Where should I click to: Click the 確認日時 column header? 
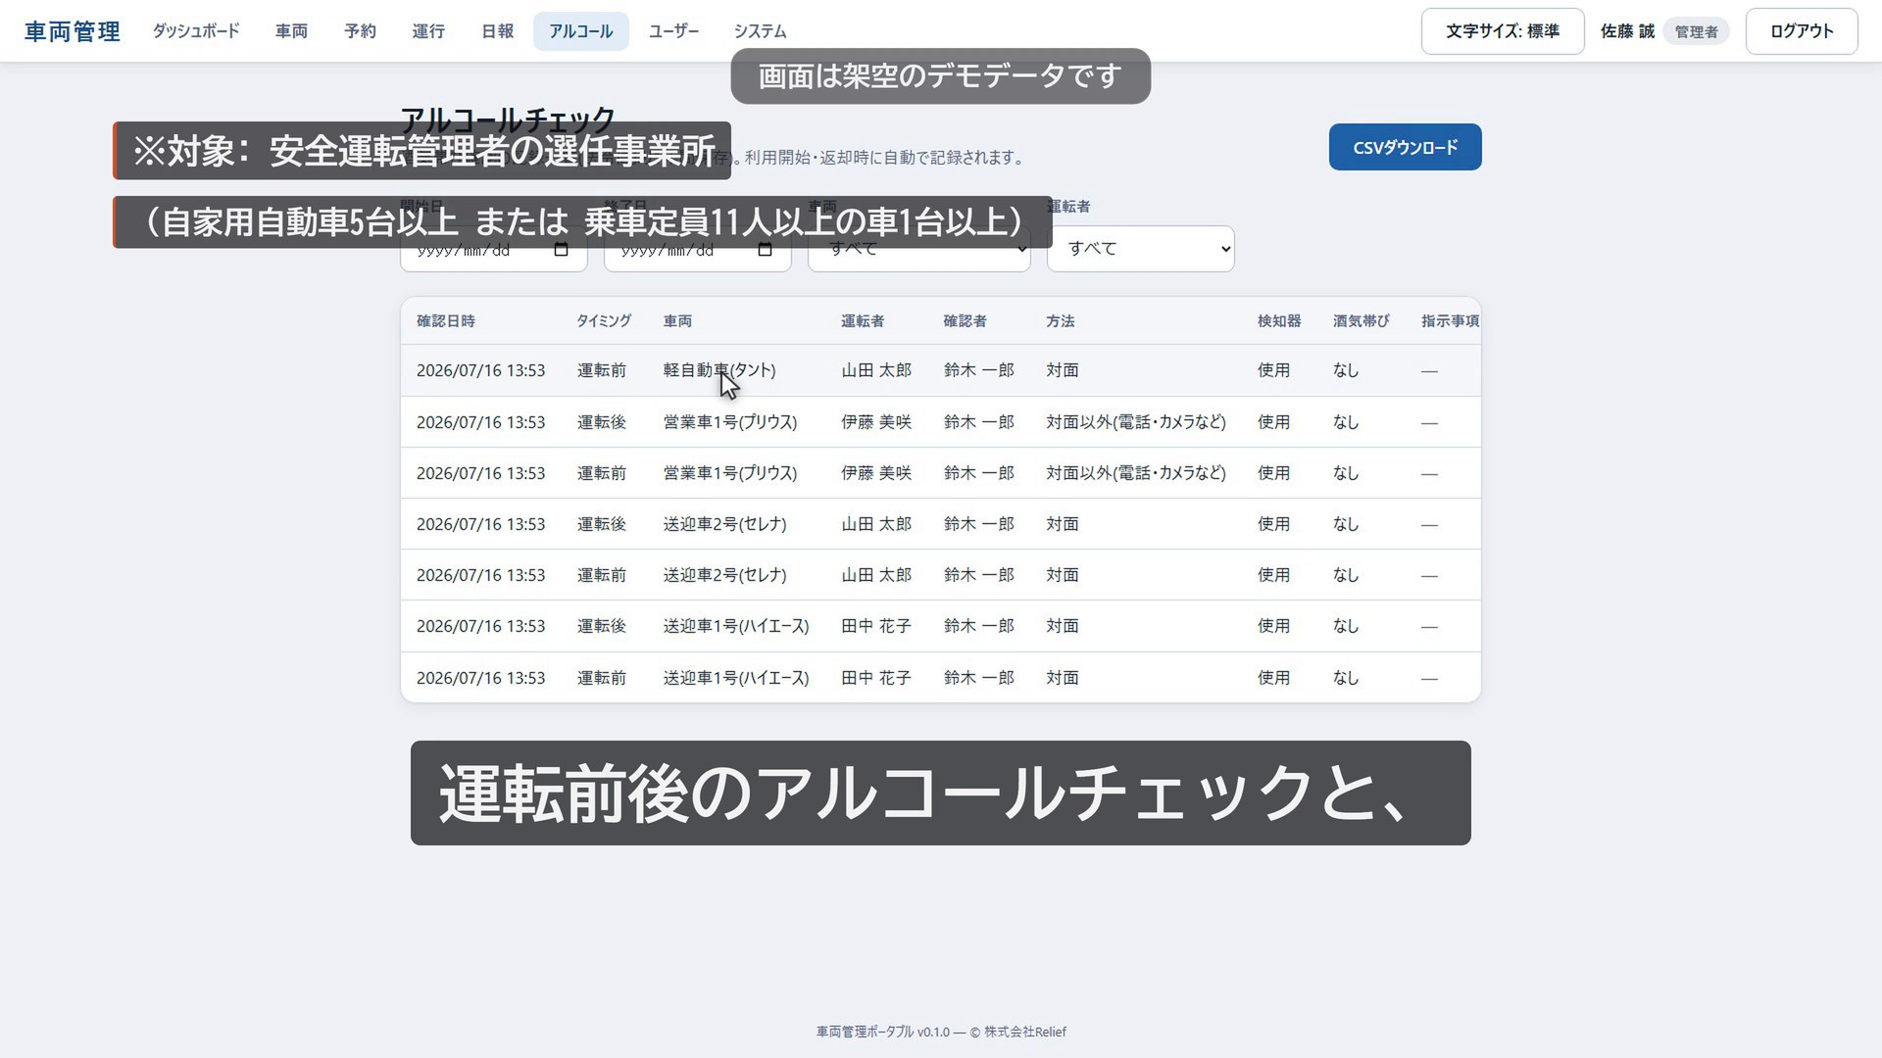446,321
